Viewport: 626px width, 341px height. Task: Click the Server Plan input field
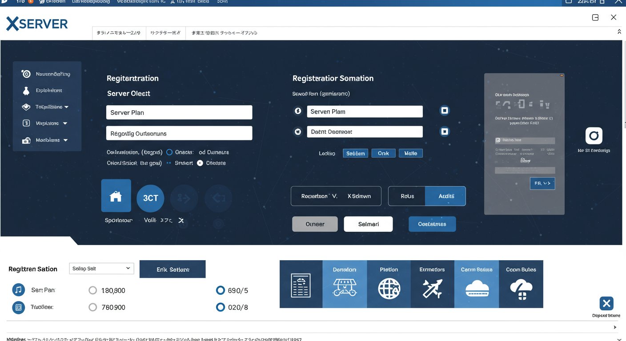point(179,112)
